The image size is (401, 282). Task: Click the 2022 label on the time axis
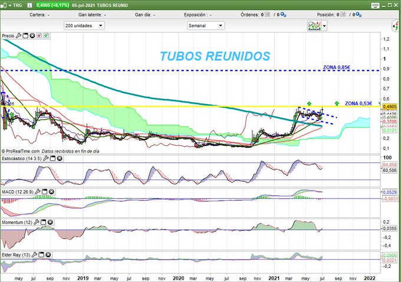370,278
